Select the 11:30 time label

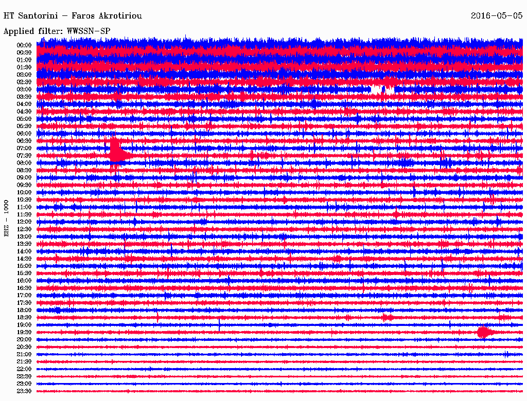click(24, 214)
